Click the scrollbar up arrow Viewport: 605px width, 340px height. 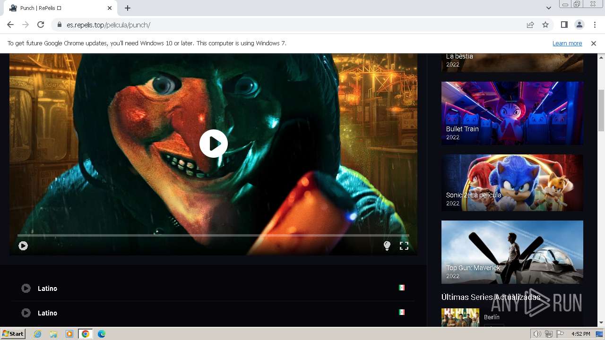click(x=601, y=58)
